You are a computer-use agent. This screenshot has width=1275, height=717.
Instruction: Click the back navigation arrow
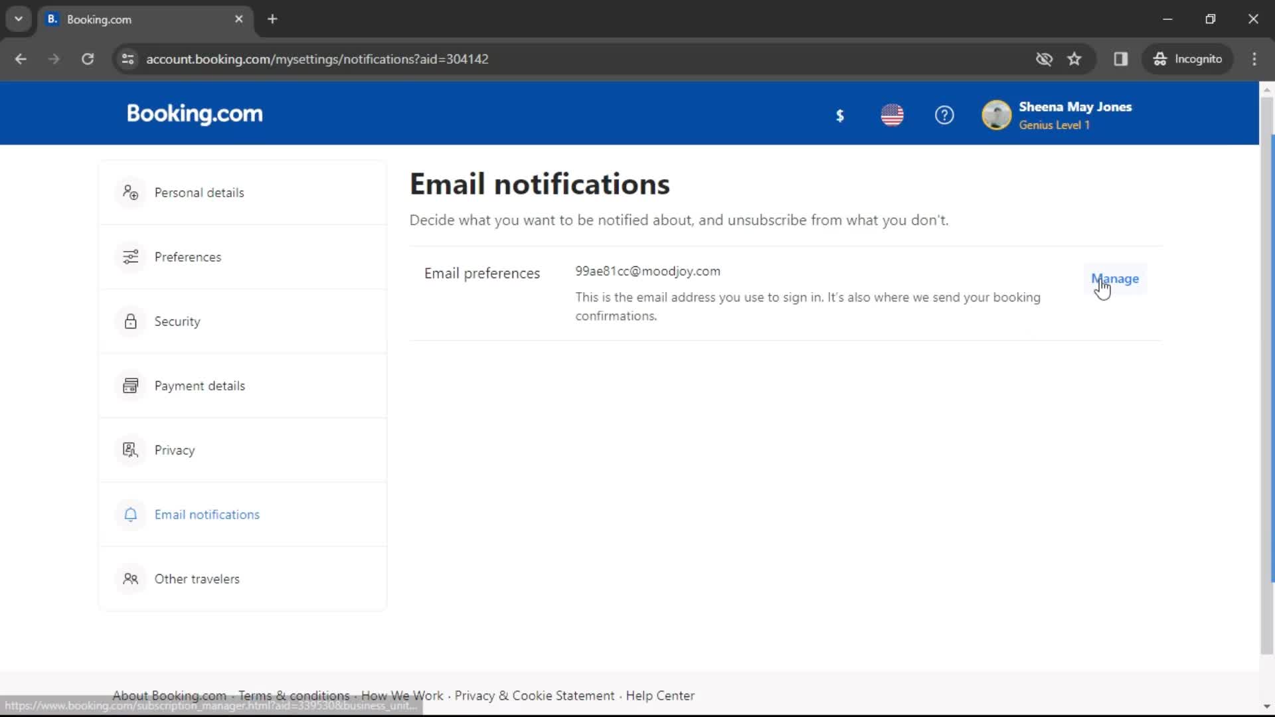(x=21, y=58)
